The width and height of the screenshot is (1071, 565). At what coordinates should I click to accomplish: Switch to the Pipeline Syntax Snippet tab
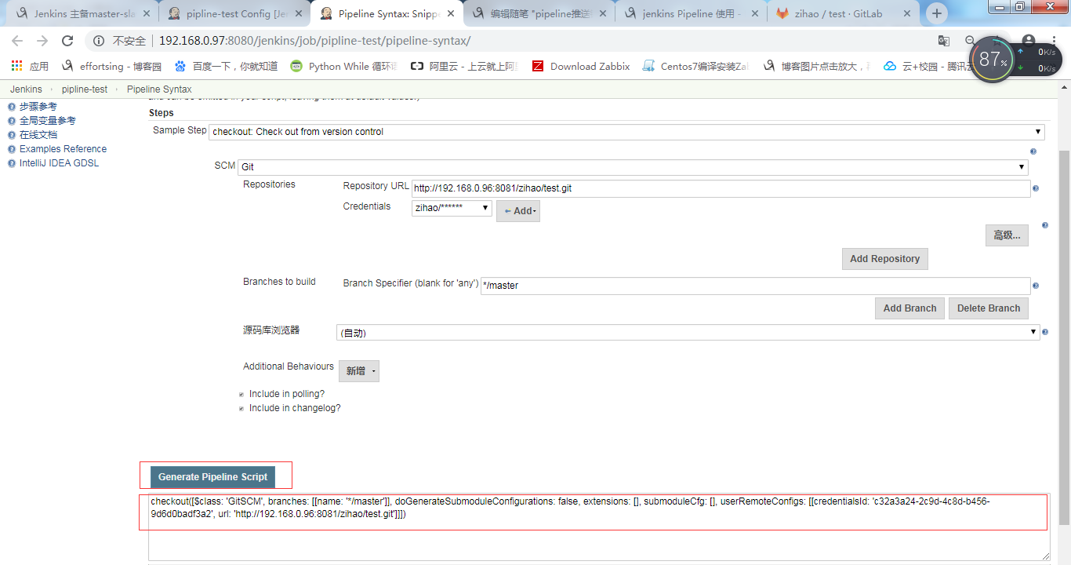386,13
